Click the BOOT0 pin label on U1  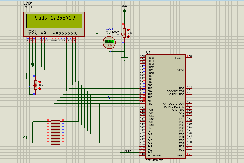180,58
